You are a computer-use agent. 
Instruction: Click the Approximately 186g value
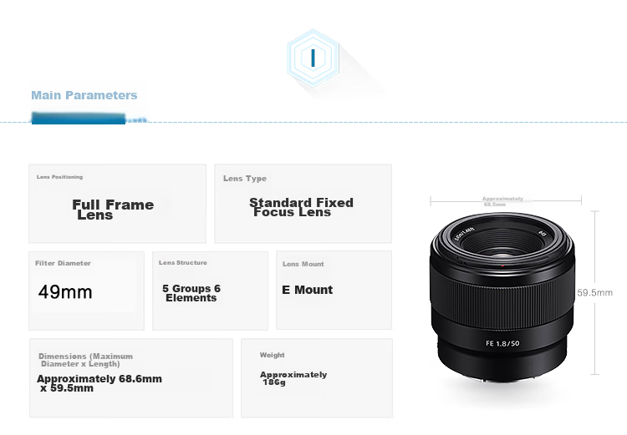pyautogui.click(x=293, y=378)
